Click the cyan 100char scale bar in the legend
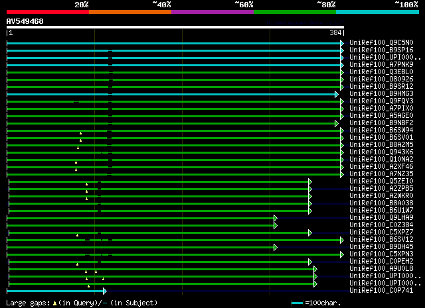Screen dimensions: 425x308 click(x=297, y=303)
